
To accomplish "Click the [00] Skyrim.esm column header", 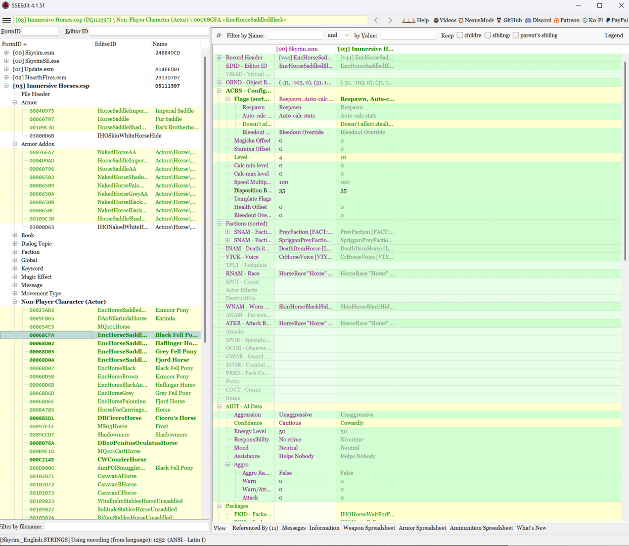I will [x=305, y=49].
